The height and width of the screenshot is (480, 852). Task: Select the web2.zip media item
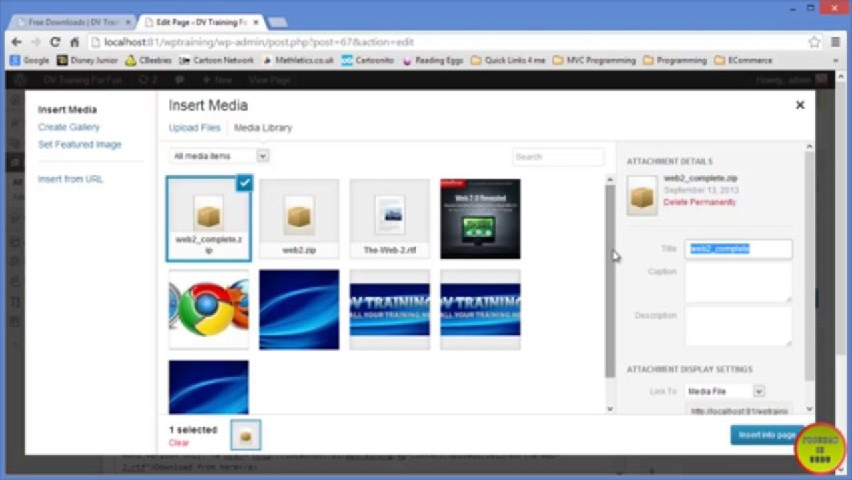299,218
